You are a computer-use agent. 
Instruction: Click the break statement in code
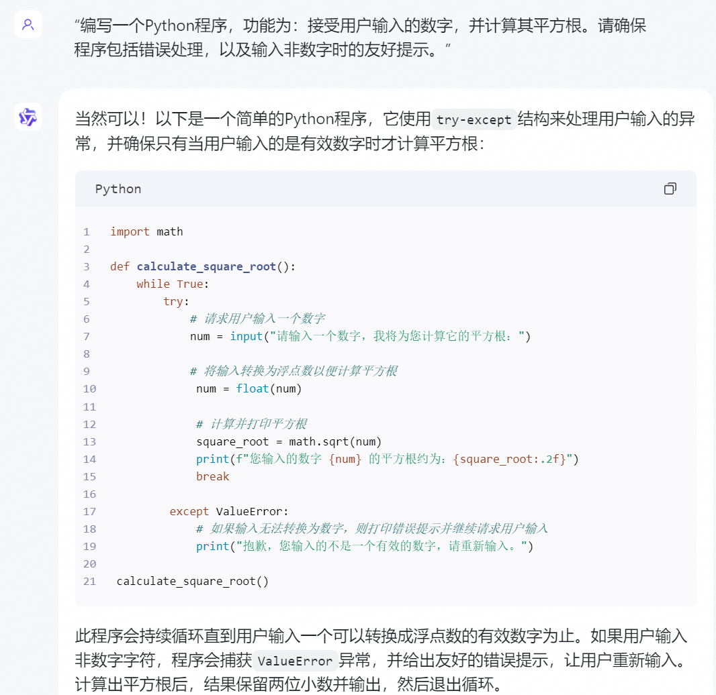(212, 476)
